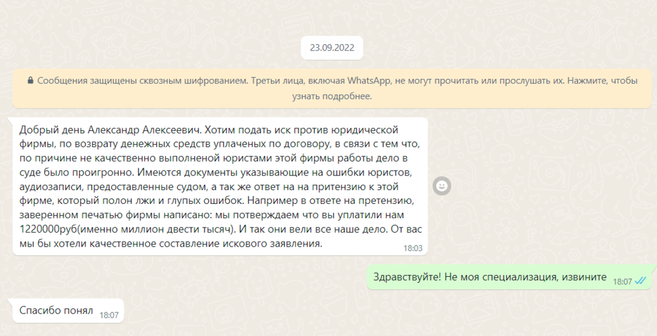Select the word WhatsApp in the encryption notice

pyautogui.click(x=367, y=81)
